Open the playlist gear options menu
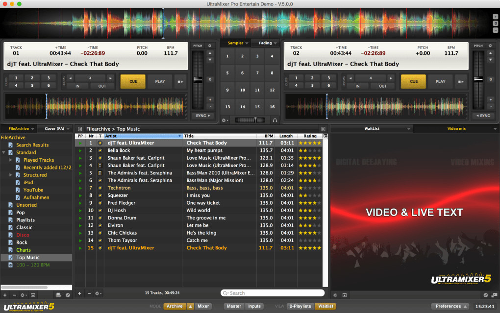500x313 pixels. (98, 293)
